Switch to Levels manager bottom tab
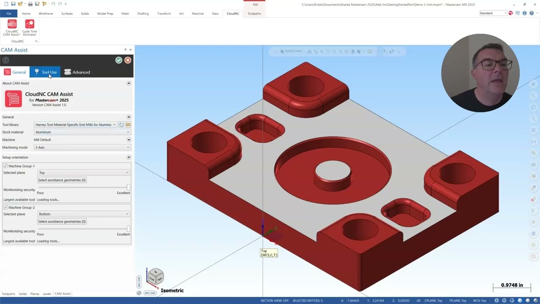The height and width of the screenshot is (304, 540). click(47, 294)
